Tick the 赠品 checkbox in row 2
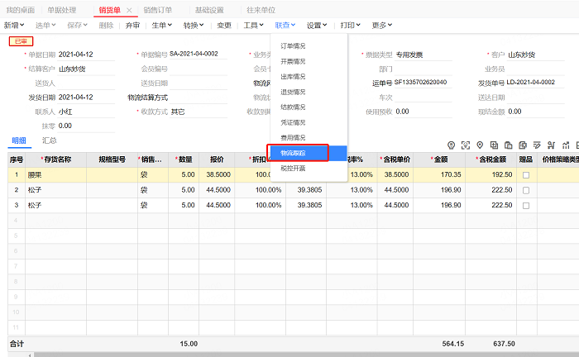Screen dimensions: 579x357 click(x=525, y=190)
